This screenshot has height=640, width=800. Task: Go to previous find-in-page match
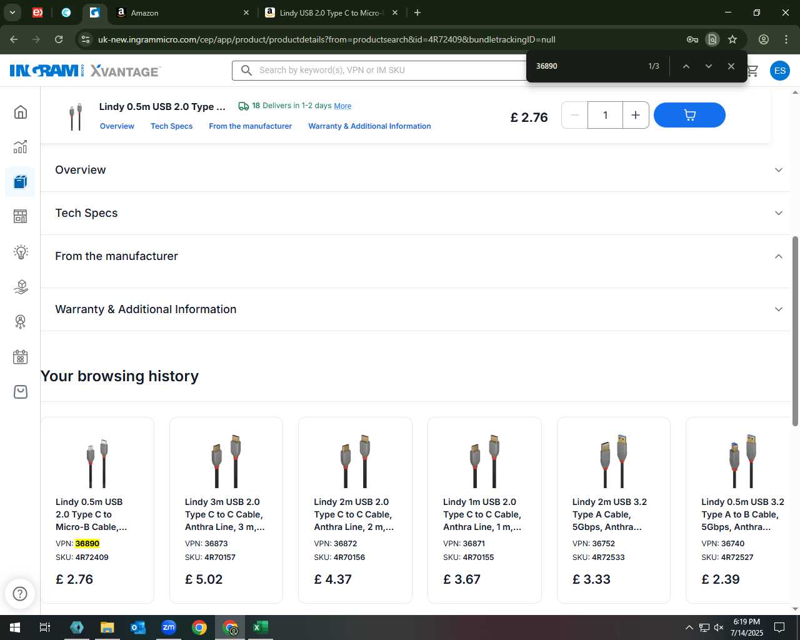point(686,66)
